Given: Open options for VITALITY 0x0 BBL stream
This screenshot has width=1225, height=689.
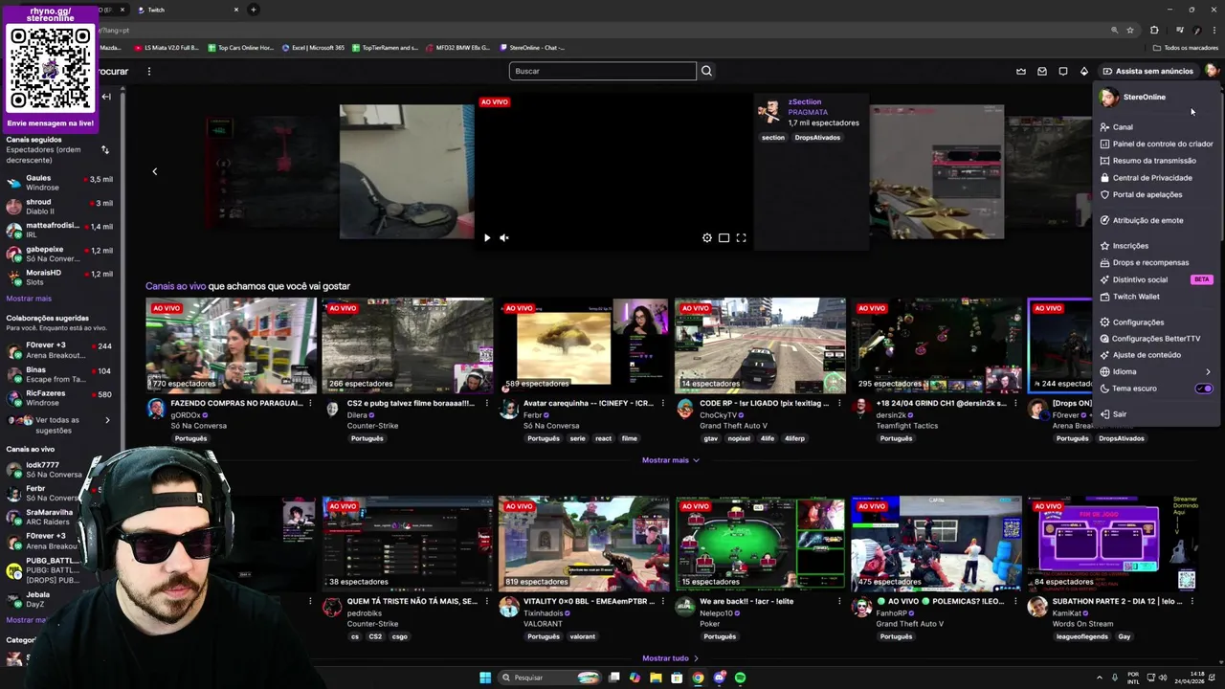Looking at the screenshot, I should coord(662,601).
